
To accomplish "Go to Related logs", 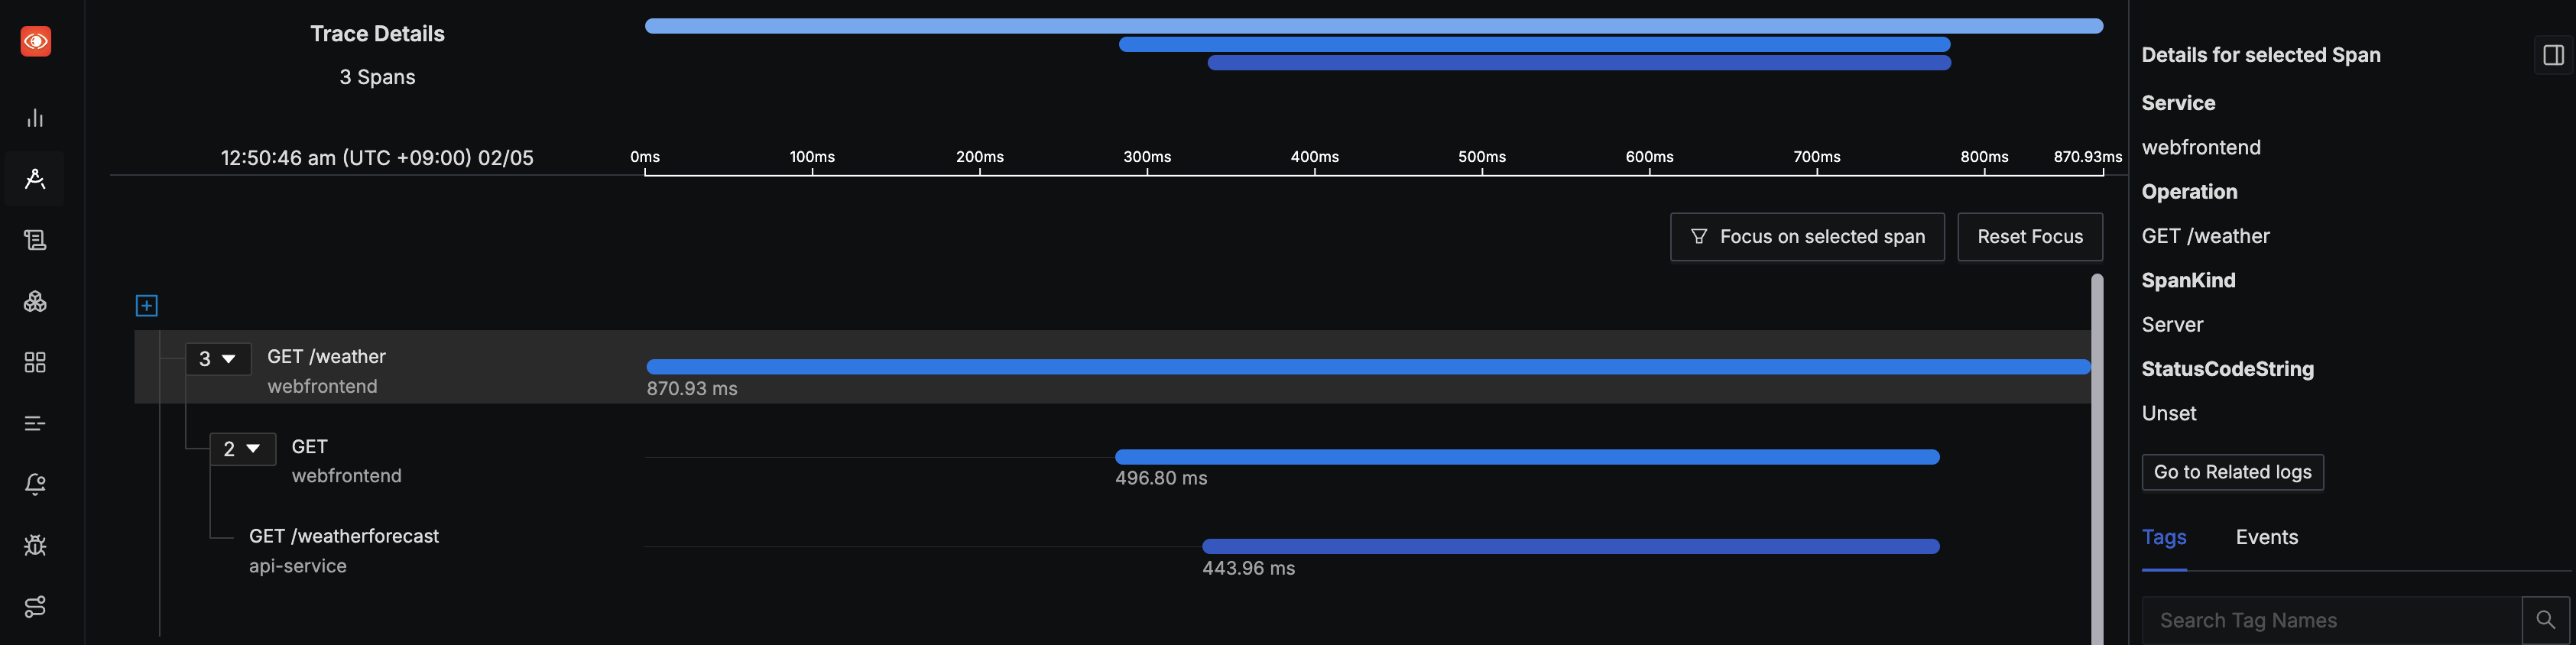I will (2231, 472).
